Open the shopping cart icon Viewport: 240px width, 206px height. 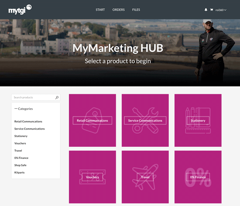pos(212,10)
